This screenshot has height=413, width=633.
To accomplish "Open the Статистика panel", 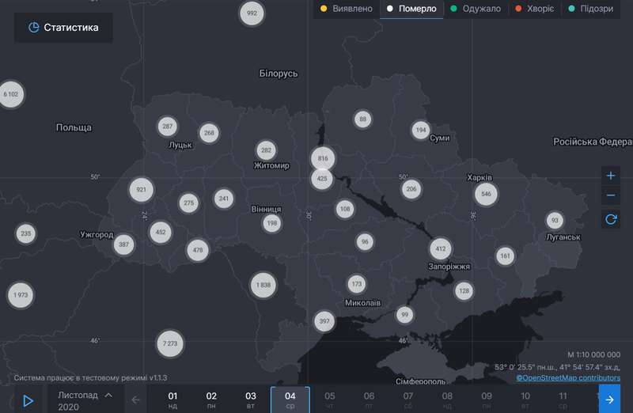I will click(x=63, y=28).
